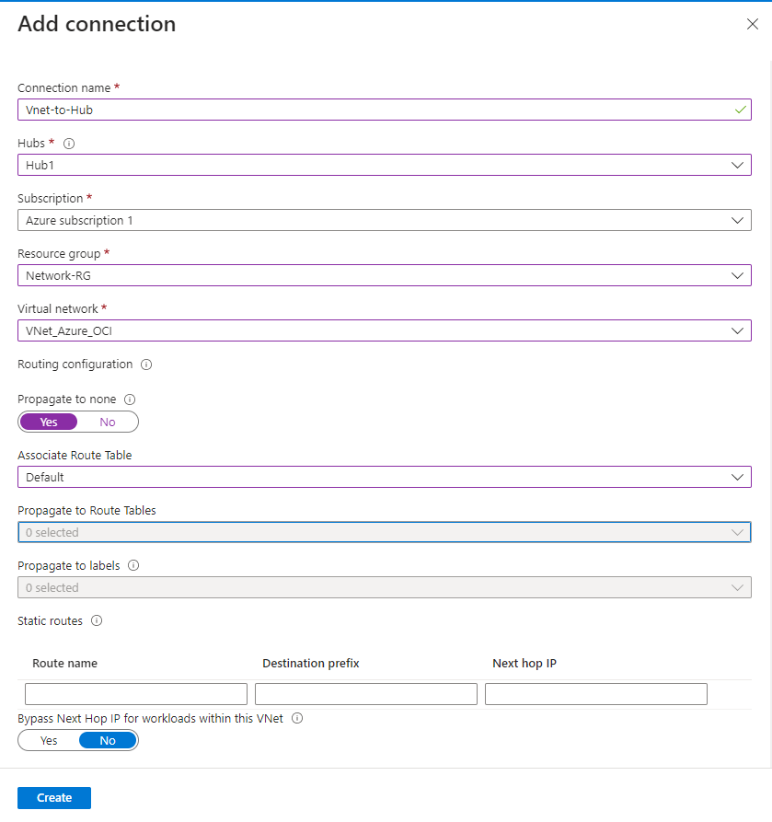Click the Destination prefix input field
Screen dimensions: 772x822
click(366, 694)
